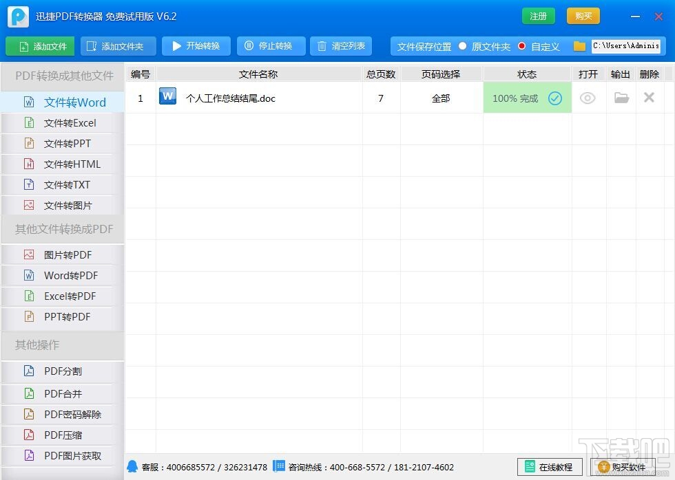Click the save path input field

click(626, 45)
